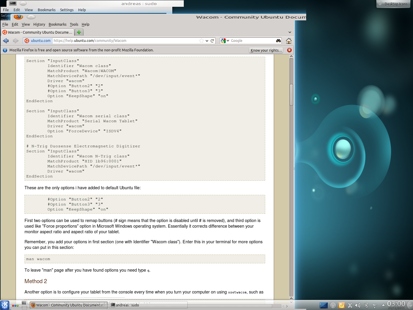Switch to Wacom Firefox taskbar entry

(x=69, y=305)
